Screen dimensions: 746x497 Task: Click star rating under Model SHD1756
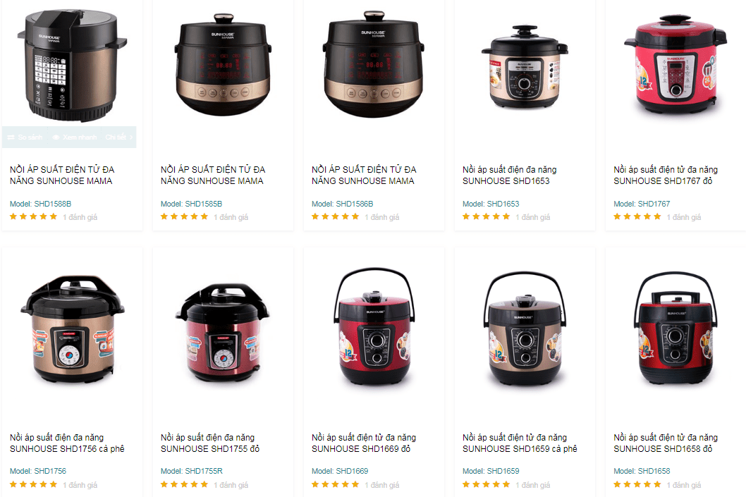click(x=33, y=484)
